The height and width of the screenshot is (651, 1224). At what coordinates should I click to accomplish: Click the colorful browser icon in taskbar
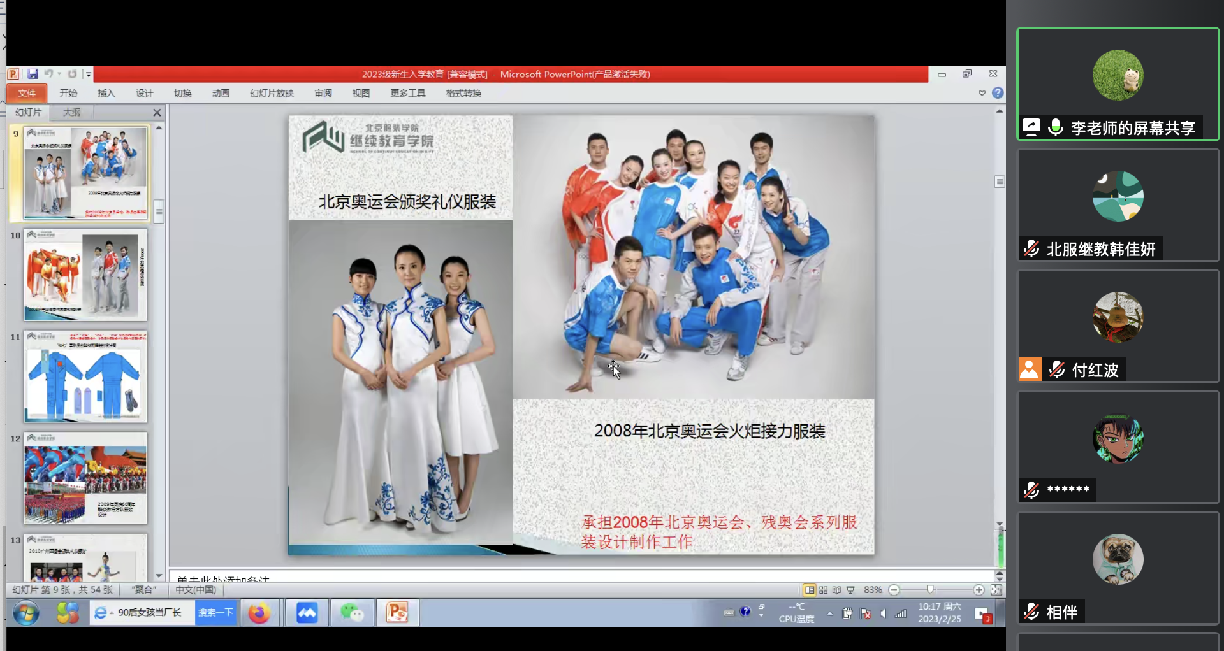tap(68, 613)
